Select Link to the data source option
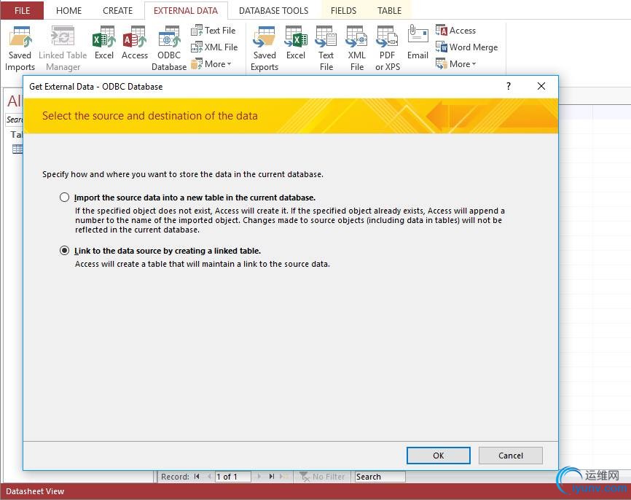The width and height of the screenshot is (631, 500). pos(64,251)
